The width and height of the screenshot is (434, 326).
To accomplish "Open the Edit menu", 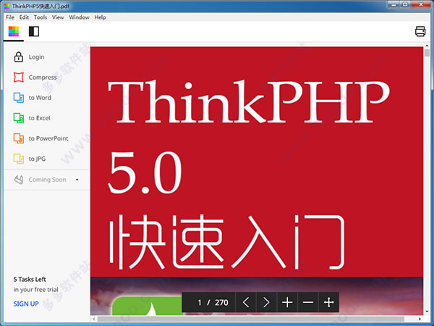I will (24, 17).
